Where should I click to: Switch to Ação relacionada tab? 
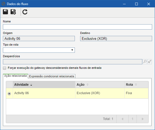15,76
